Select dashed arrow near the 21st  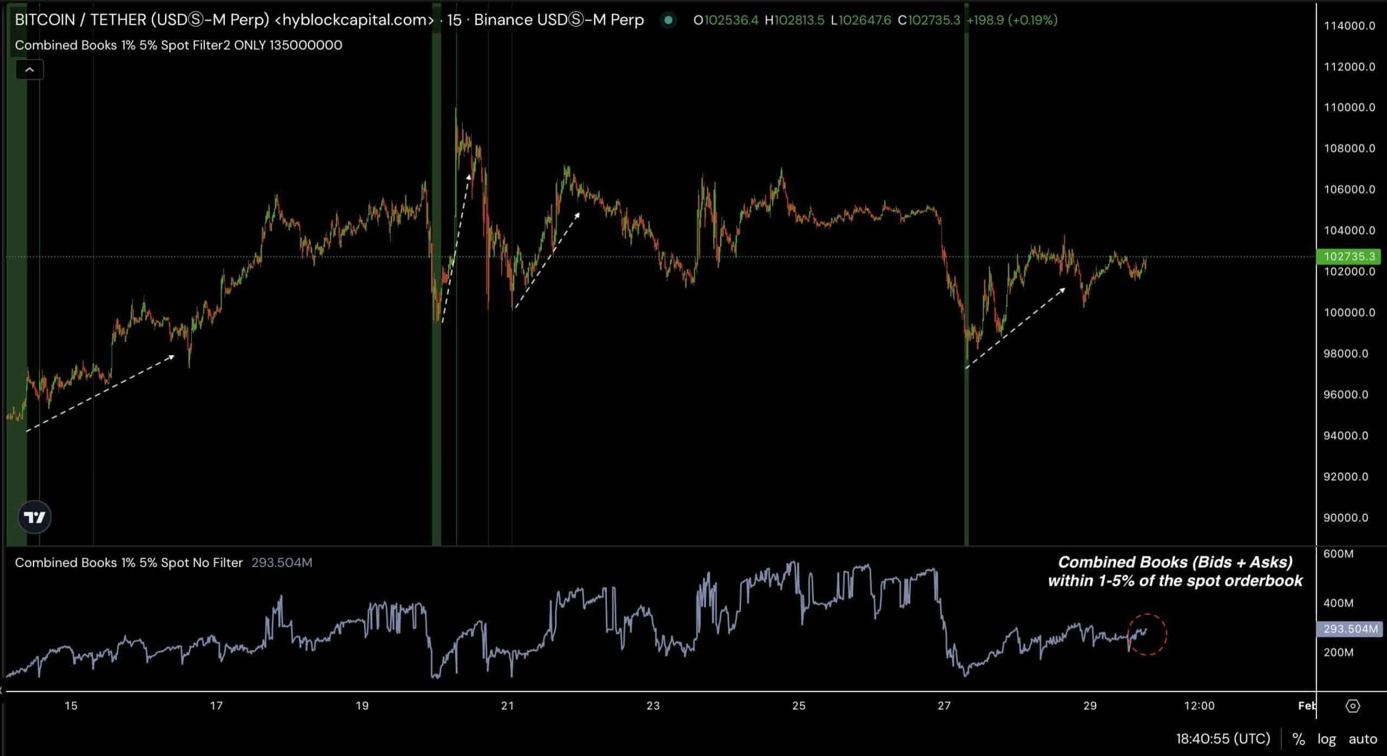pos(547,261)
